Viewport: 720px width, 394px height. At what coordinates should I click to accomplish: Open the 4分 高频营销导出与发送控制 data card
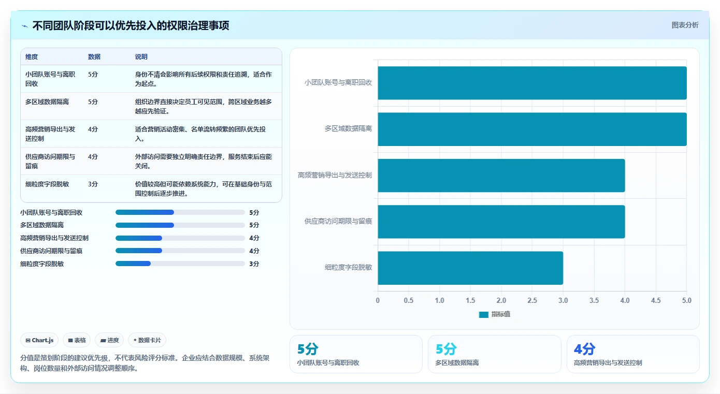633,354
